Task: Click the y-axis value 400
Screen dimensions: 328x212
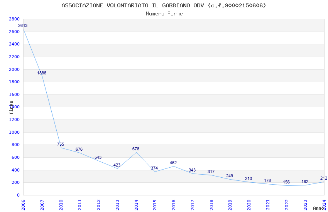Action: point(15,170)
